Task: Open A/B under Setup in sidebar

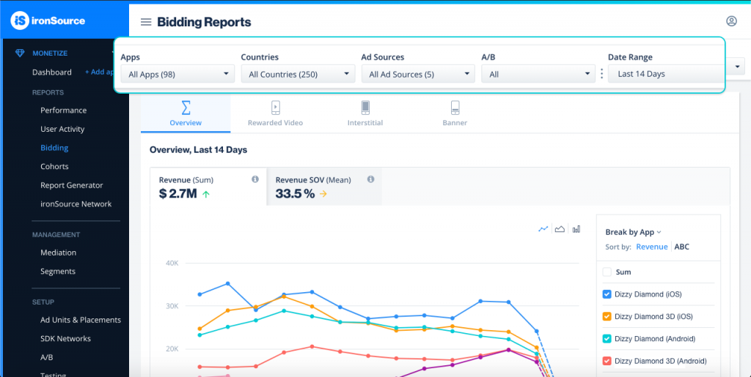Action: (x=47, y=357)
